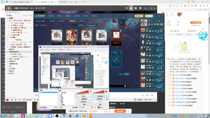
Task: Open the 自由模式 mode dropdown in YY
Action: point(10,15)
